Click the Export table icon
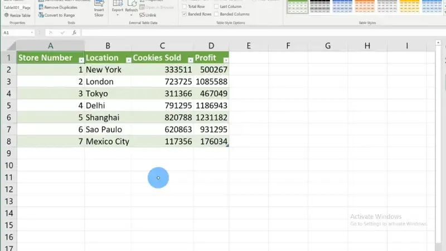Screen dimensions: 446x251 118,4
